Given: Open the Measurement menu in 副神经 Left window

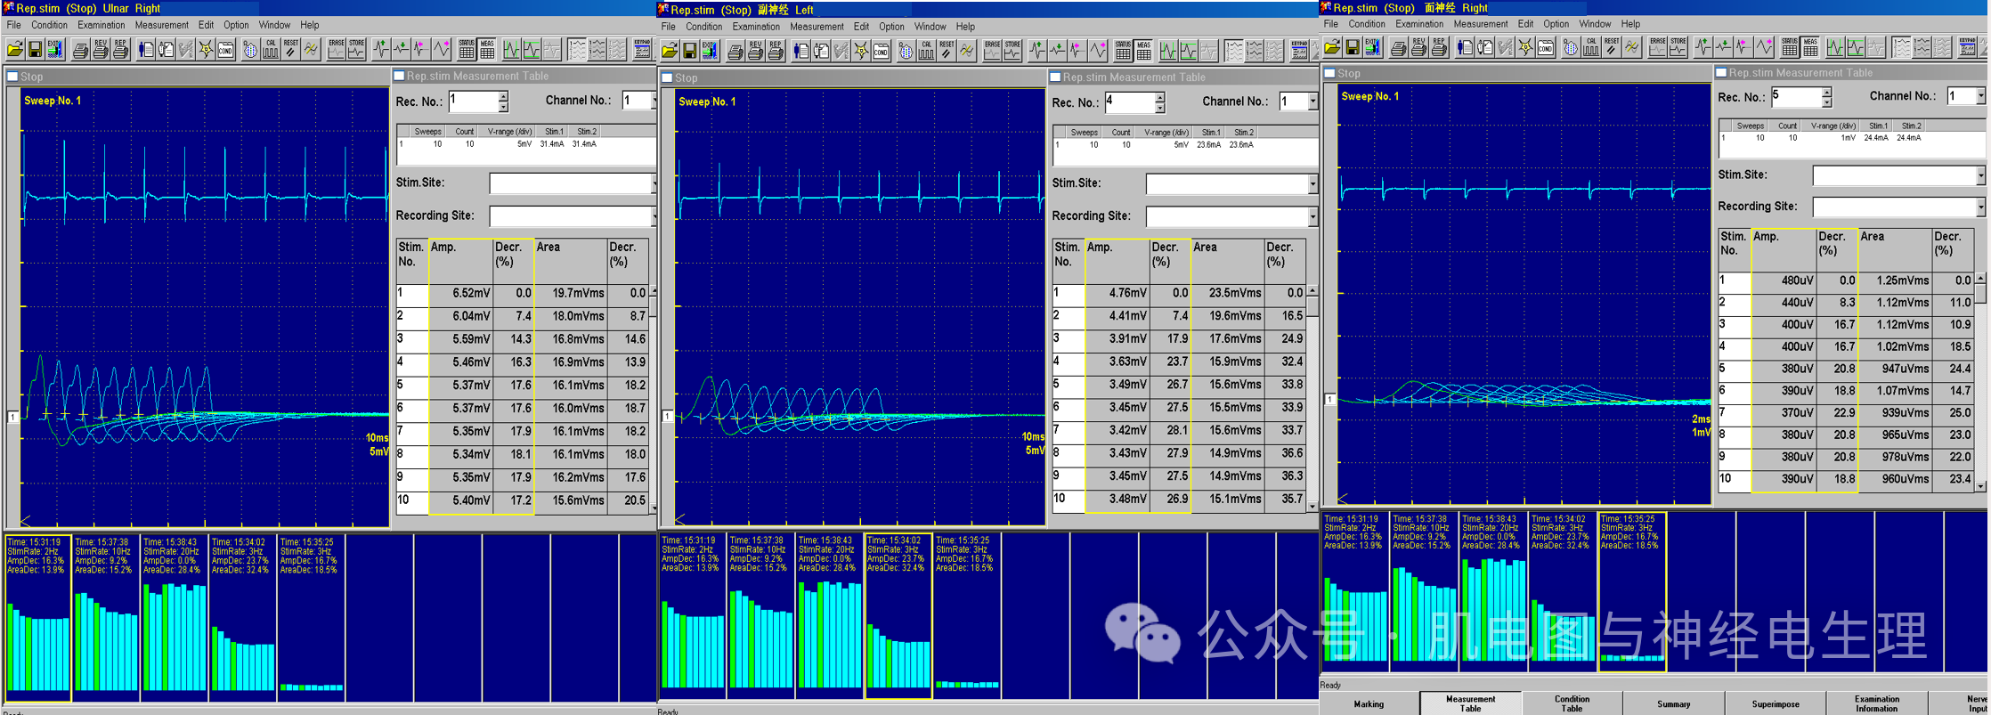Looking at the screenshot, I should point(817,27).
